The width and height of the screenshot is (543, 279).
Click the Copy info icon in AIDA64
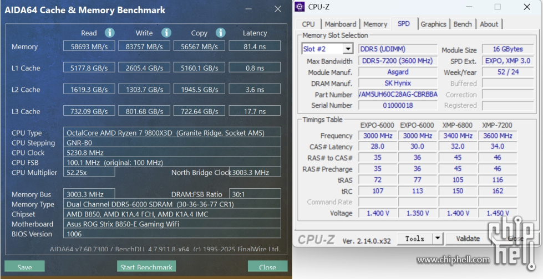[221, 33]
